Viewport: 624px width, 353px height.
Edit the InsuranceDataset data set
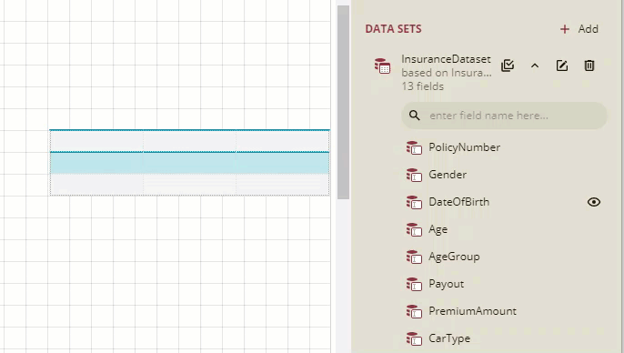pos(562,66)
